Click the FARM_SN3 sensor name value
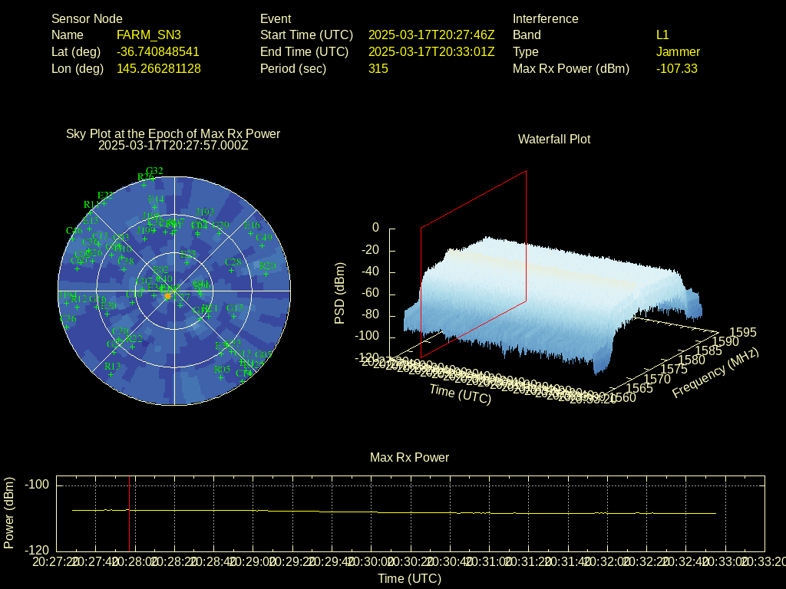This screenshot has width=786, height=589. pyautogui.click(x=149, y=35)
